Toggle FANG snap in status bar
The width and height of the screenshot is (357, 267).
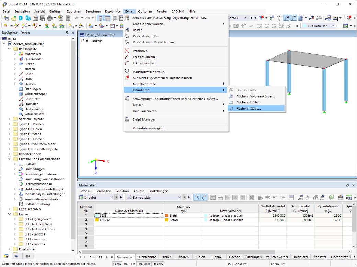tap(117, 264)
